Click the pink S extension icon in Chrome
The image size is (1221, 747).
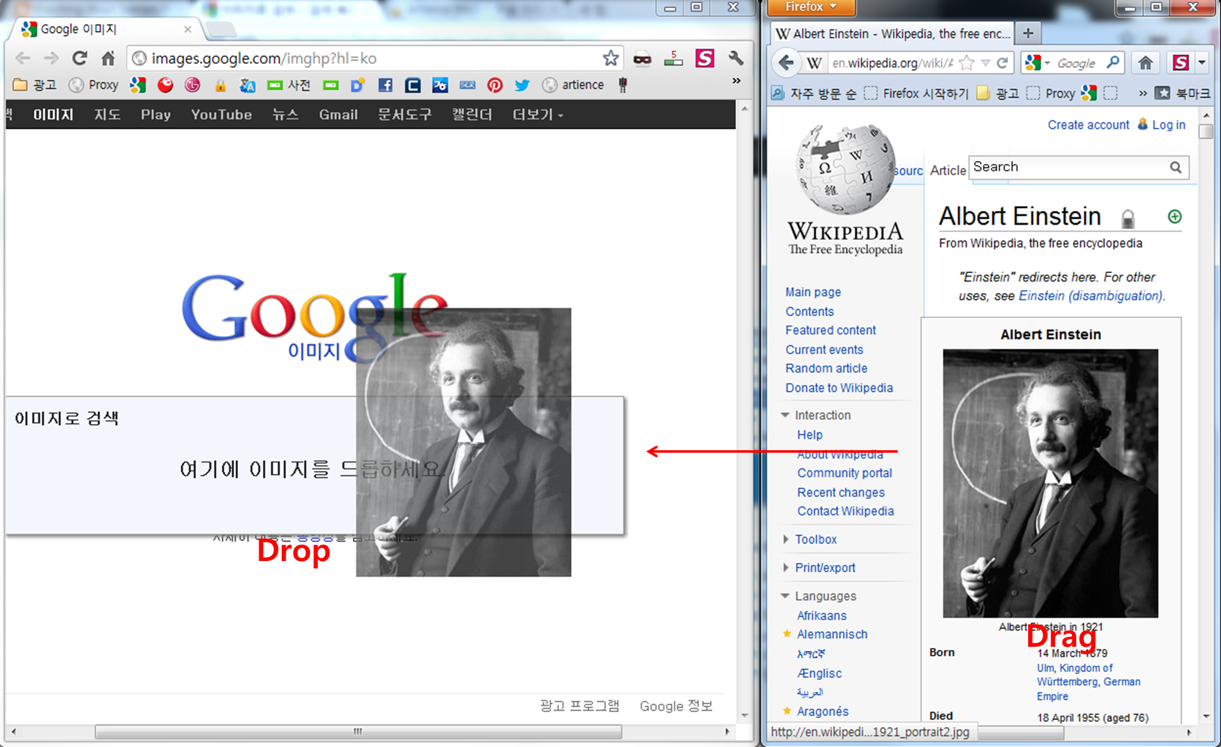pos(704,58)
